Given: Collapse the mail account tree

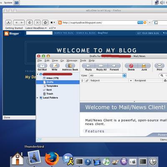Looking at the screenshot, I should [38, 74].
